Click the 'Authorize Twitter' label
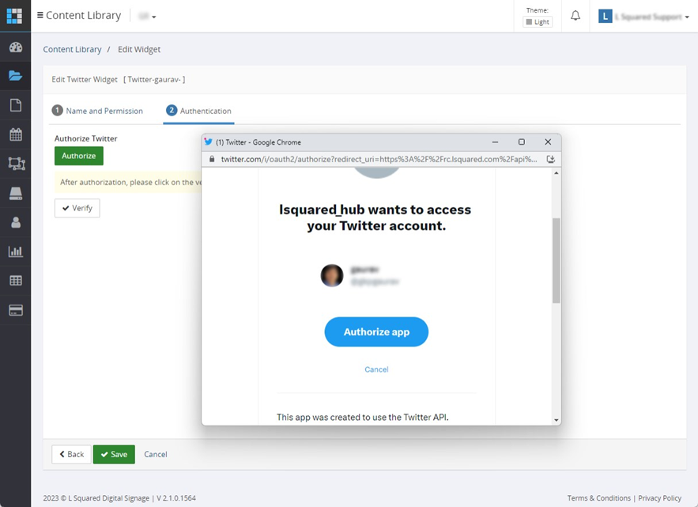 click(86, 138)
